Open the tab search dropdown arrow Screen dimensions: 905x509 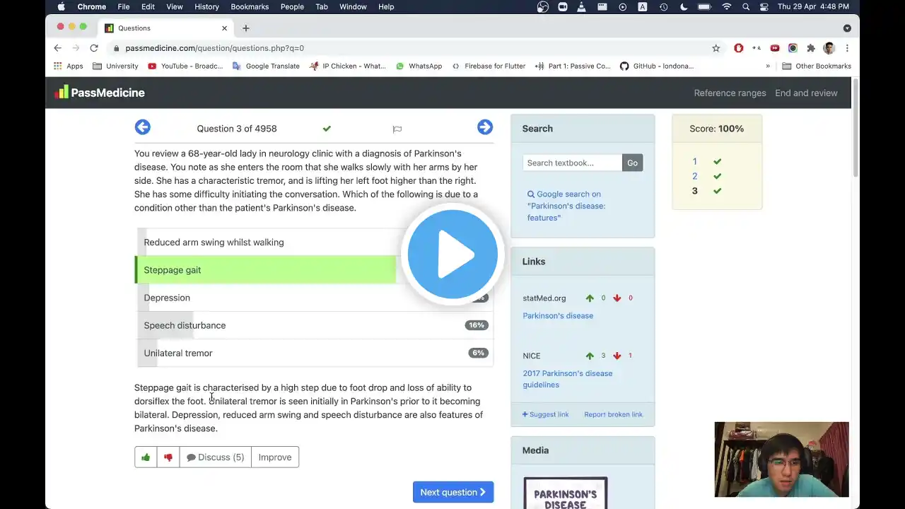pos(847,28)
